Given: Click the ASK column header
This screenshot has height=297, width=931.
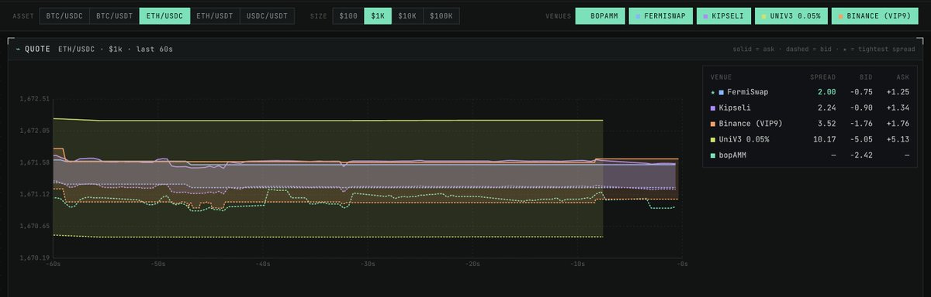Looking at the screenshot, I should pyautogui.click(x=904, y=77).
